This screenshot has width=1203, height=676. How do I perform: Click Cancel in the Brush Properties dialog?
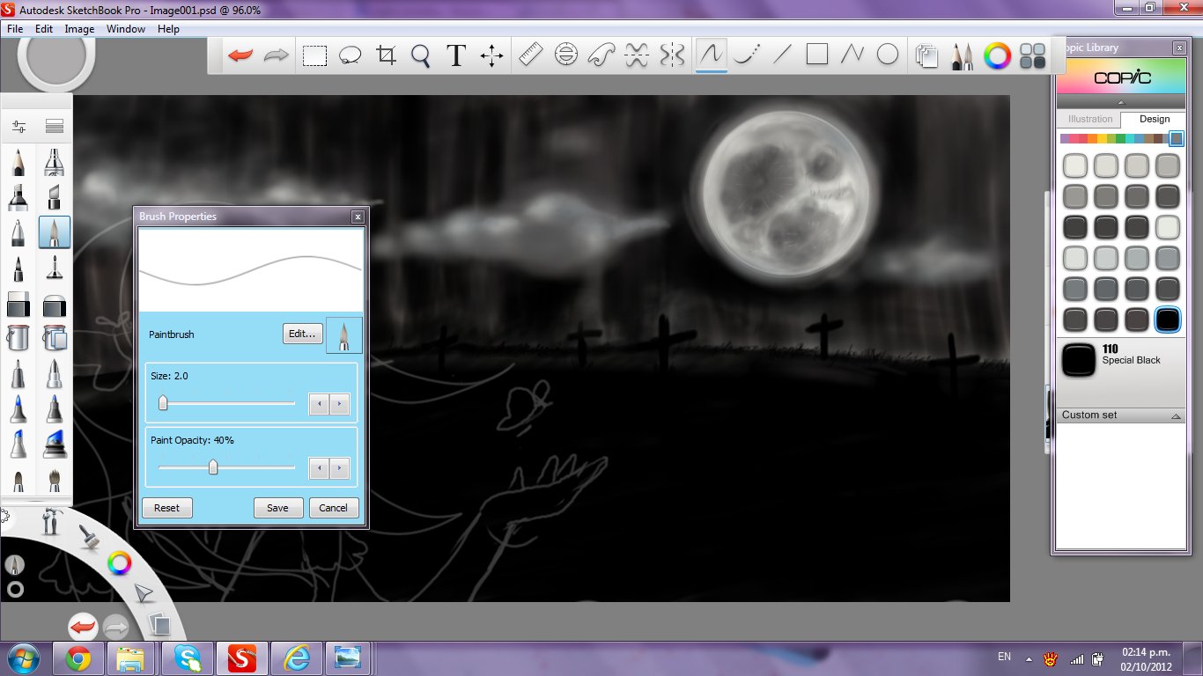[x=333, y=508]
